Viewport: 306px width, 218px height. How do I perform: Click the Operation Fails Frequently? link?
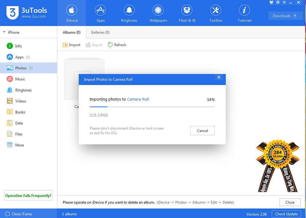point(28,195)
